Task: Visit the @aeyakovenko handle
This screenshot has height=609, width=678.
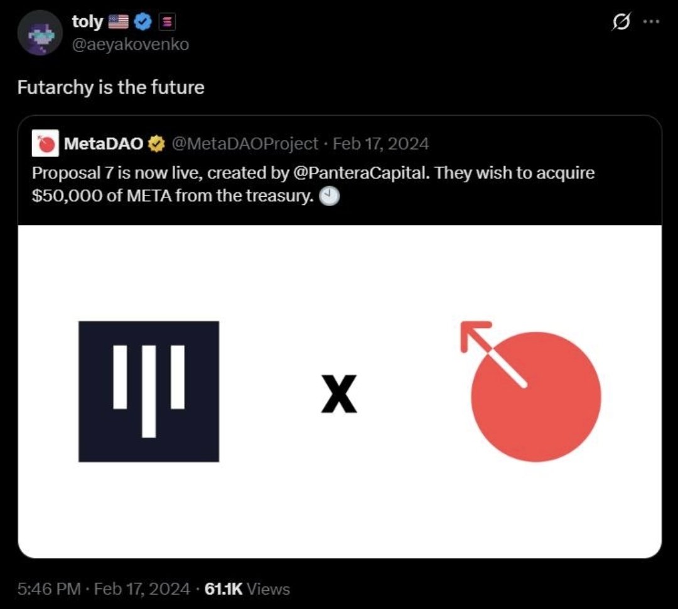Action: click(x=130, y=44)
